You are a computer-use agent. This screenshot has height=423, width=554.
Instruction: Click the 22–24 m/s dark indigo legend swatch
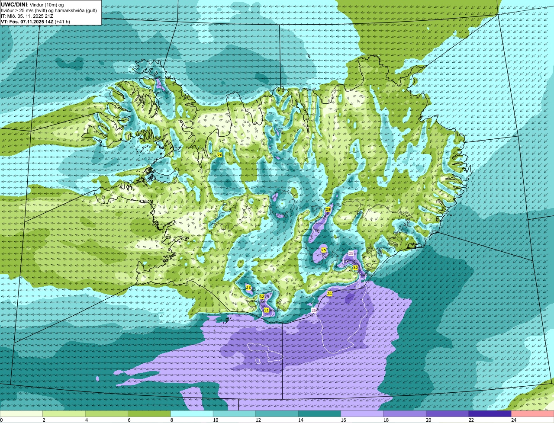tap(490, 413)
